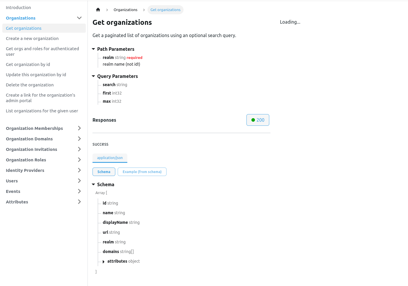Click the 200 response button
This screenshot has width=408, height=286.
click(258, 120)
